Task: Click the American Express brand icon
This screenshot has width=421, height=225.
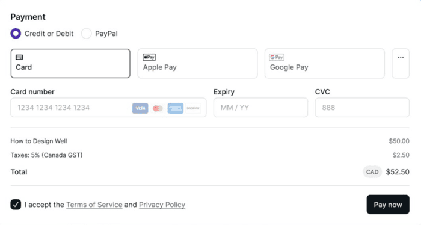Action: (176, 108)
